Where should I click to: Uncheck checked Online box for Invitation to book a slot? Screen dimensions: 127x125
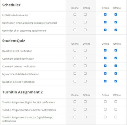click(105, 14)
